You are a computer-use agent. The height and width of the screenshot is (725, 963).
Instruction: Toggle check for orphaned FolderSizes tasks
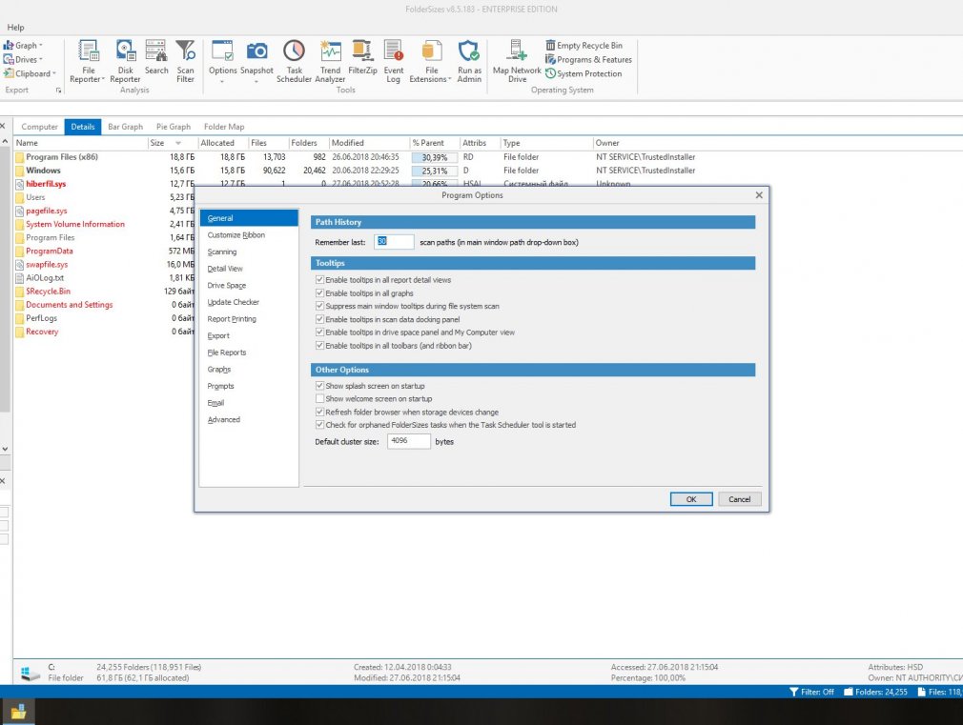tap(319, 425)
